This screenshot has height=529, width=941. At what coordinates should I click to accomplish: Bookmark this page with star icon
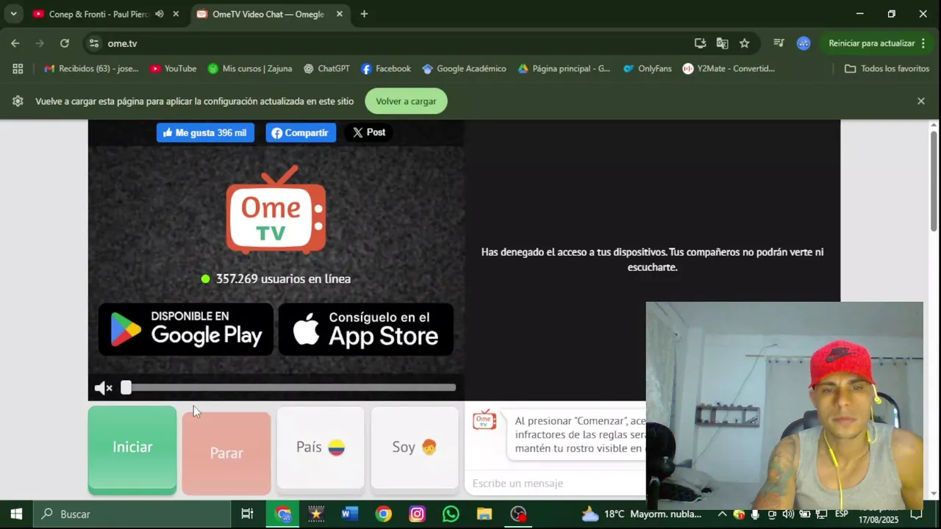(744, 43)
